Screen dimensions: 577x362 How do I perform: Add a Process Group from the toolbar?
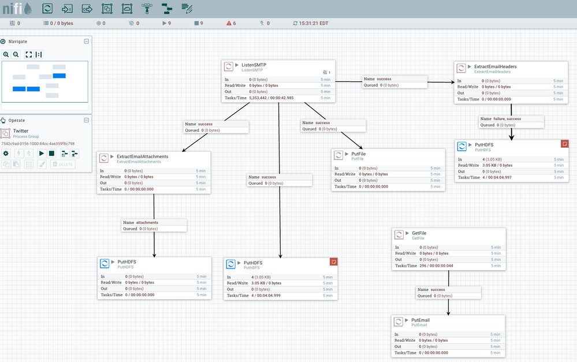tap(107, 9)
